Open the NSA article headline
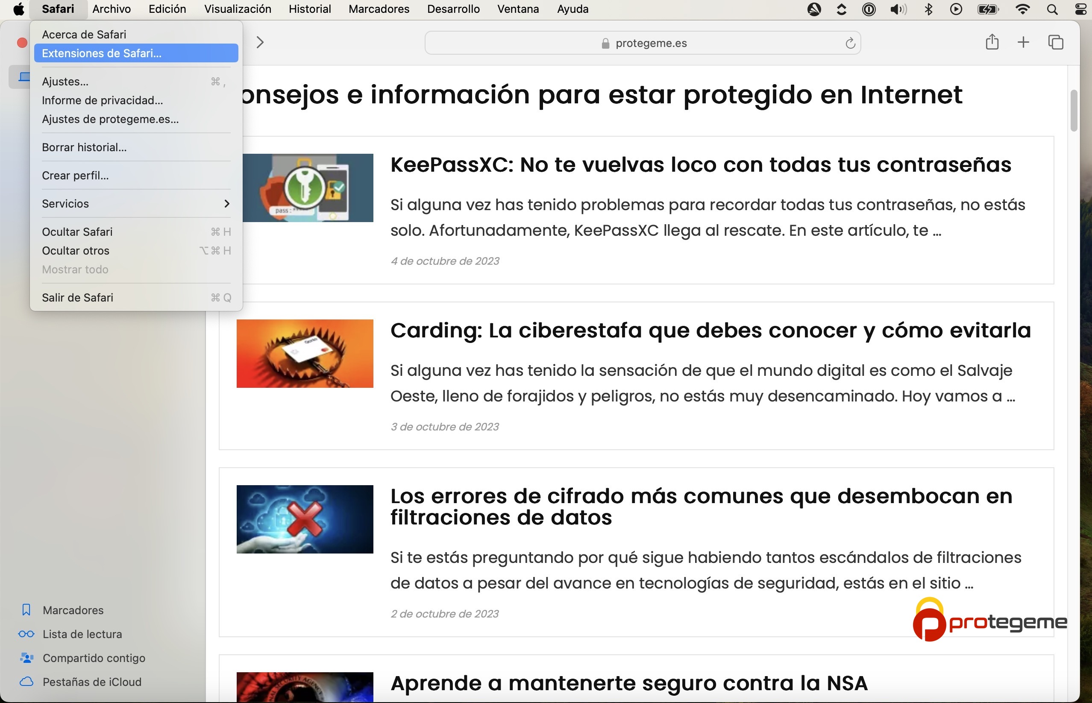This screenshot has width=1092, height=703. click(628, 683)
